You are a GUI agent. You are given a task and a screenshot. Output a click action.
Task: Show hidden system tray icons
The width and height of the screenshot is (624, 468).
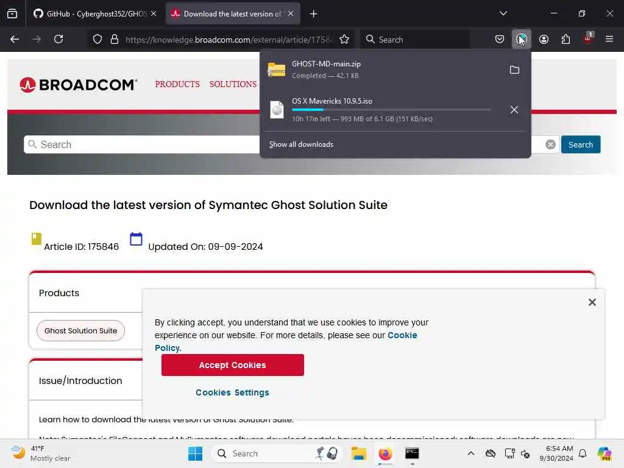click(471, 453)
